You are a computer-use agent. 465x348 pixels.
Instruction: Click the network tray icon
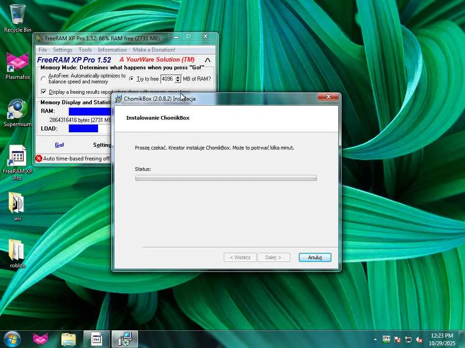(408, 339)
